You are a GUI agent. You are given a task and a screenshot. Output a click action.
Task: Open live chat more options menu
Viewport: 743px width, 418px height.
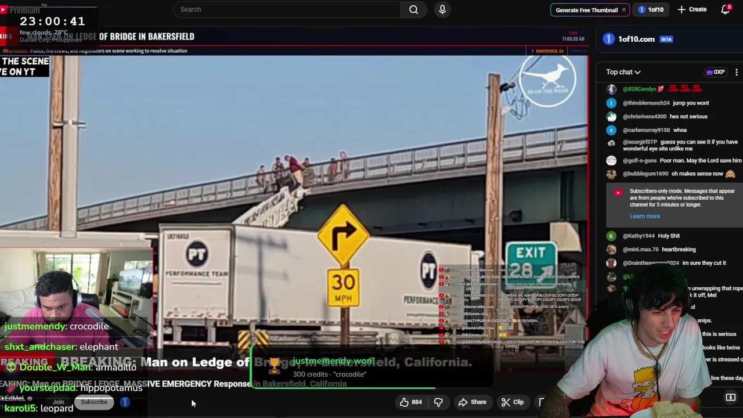pos(737,72)
